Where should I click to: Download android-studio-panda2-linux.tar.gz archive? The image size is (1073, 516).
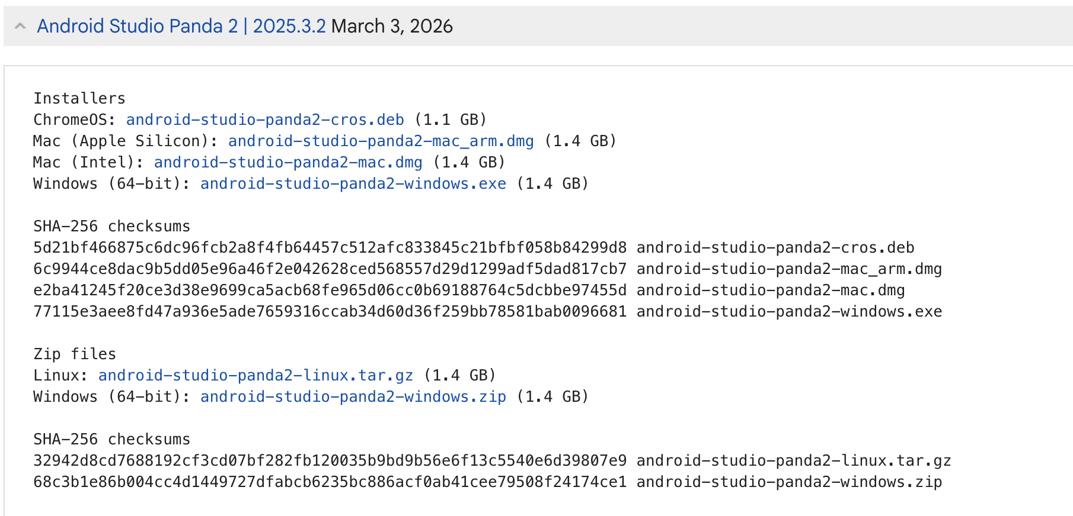click(256, 375)
